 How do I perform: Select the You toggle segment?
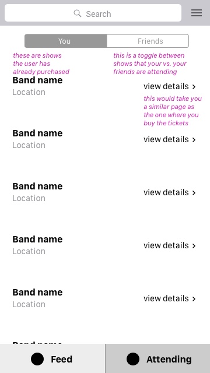pos(66,41)
